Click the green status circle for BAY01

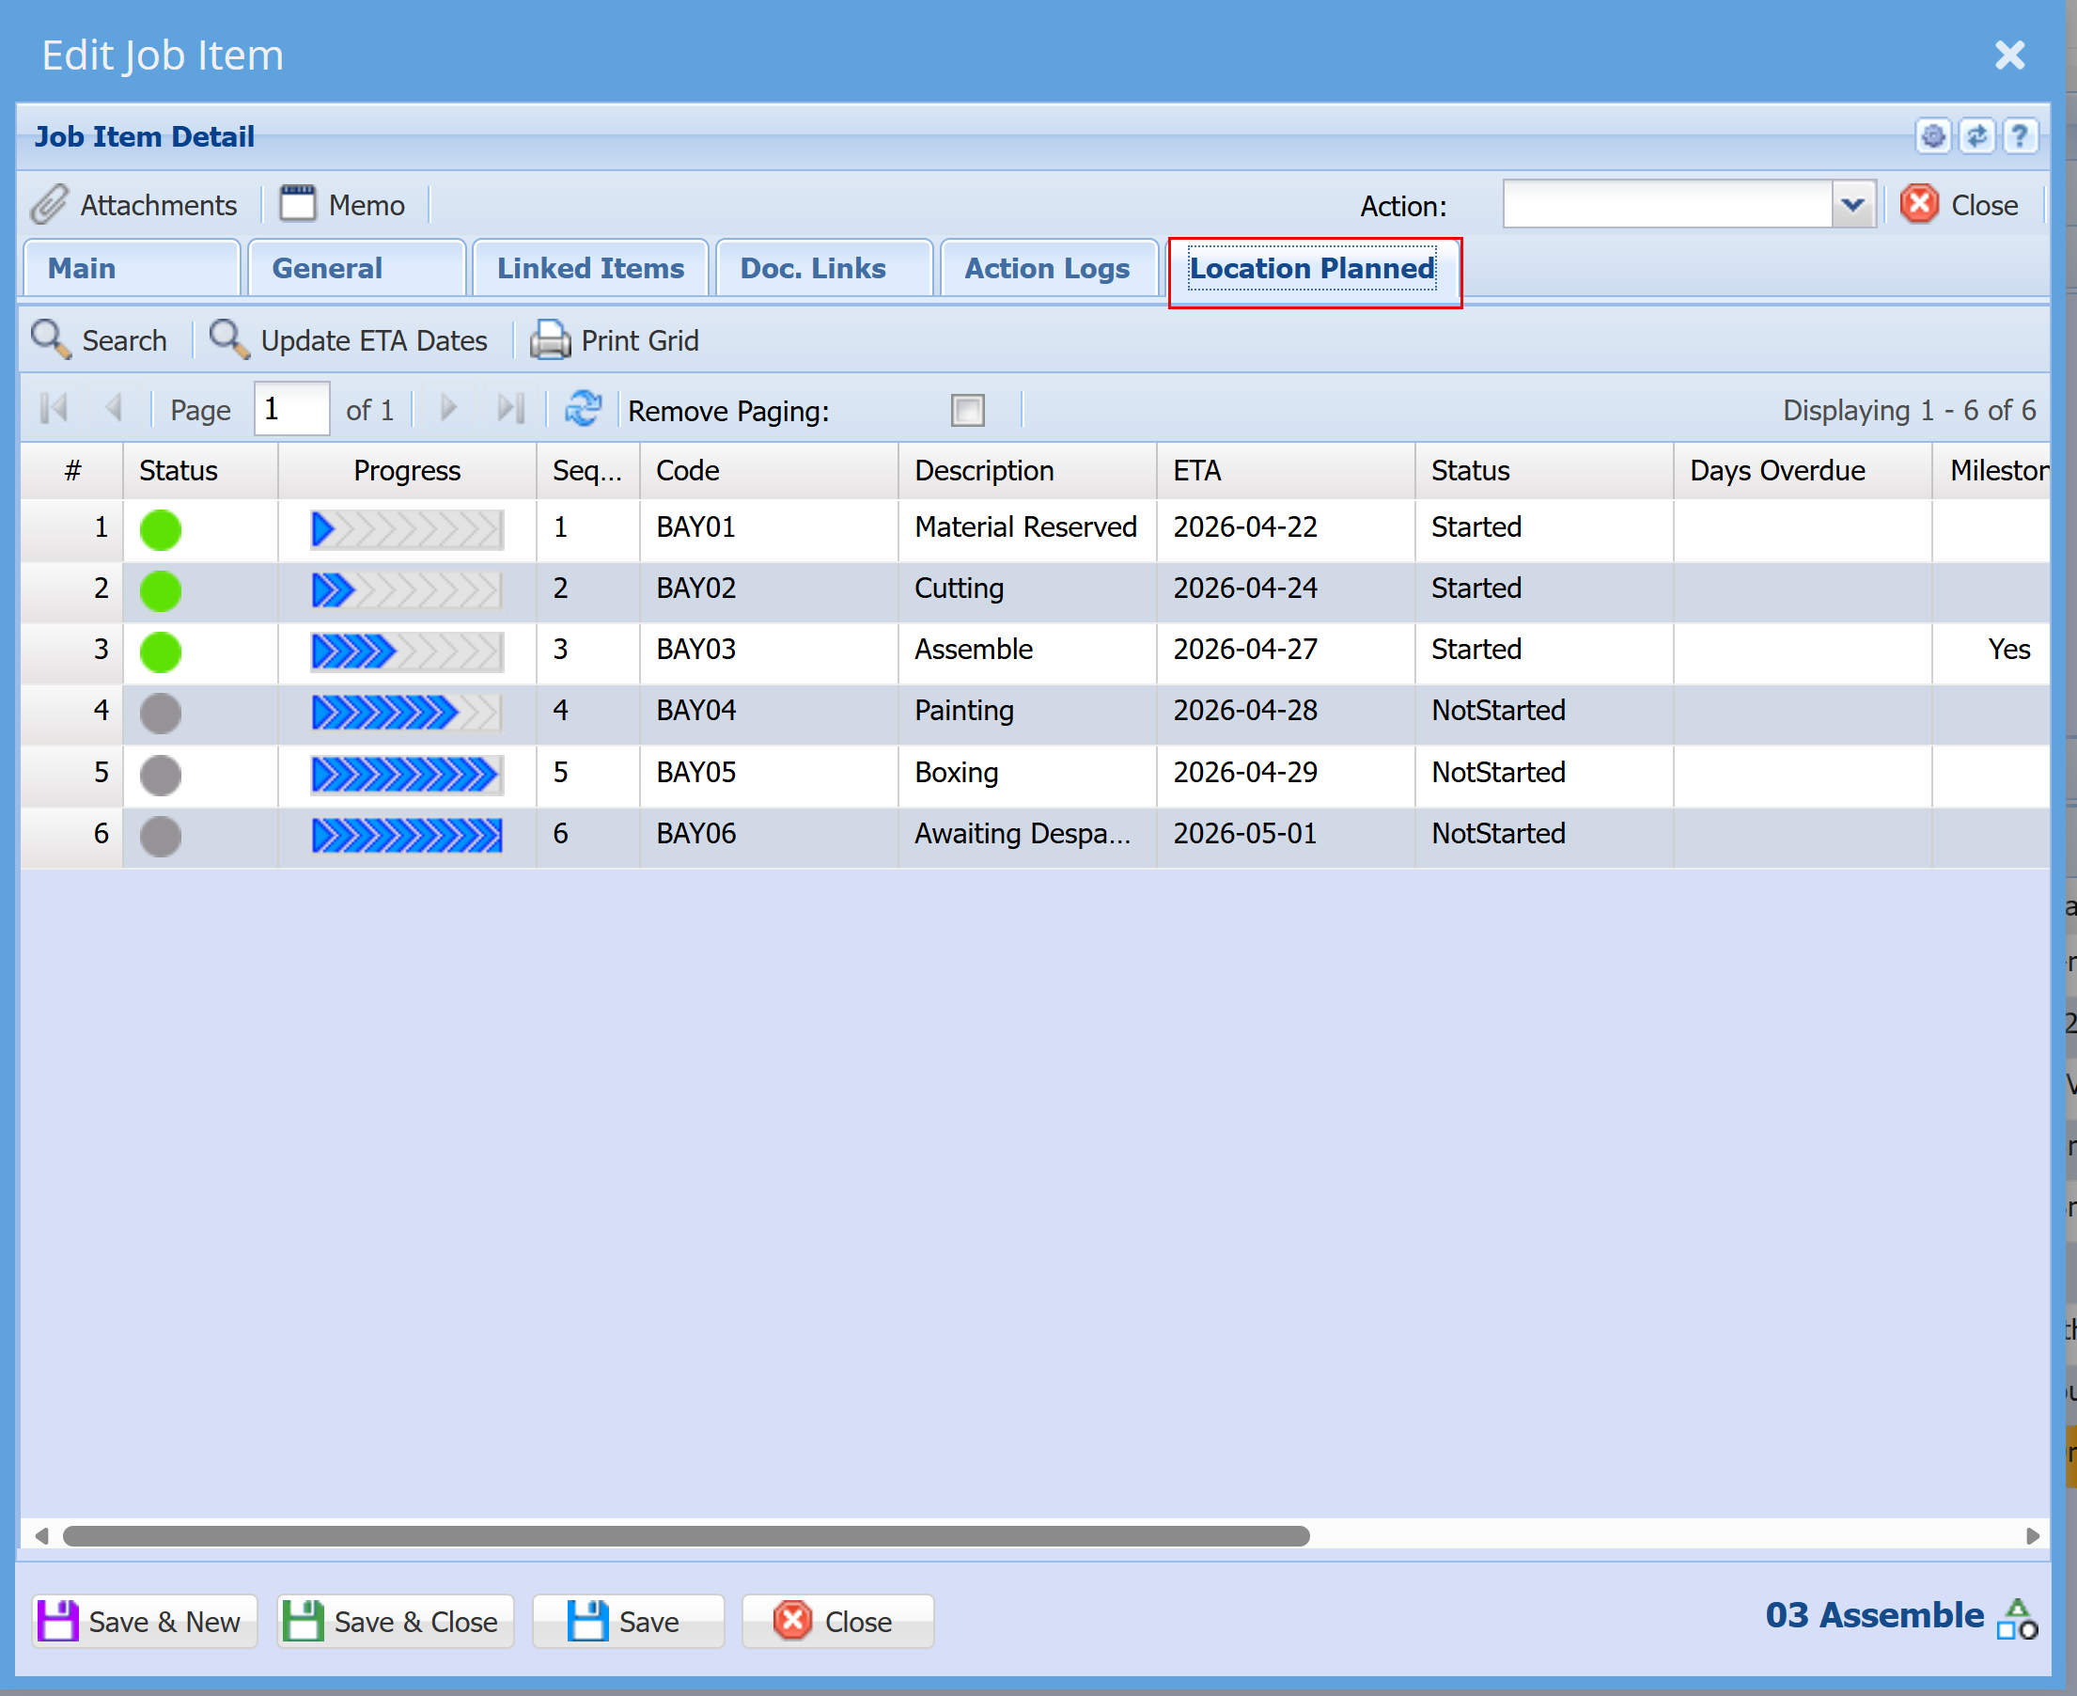click(x=160, y=529)
